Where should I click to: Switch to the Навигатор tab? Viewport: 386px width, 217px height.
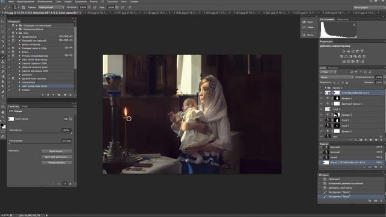pos(343,19)
